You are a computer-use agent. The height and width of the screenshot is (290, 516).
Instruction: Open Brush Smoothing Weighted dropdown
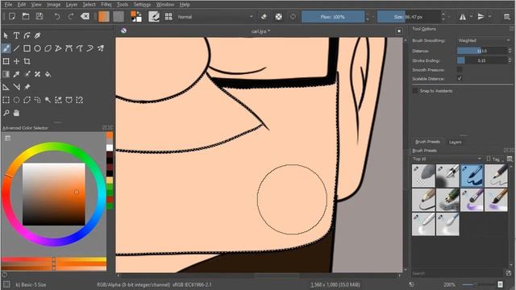[484, 40]
